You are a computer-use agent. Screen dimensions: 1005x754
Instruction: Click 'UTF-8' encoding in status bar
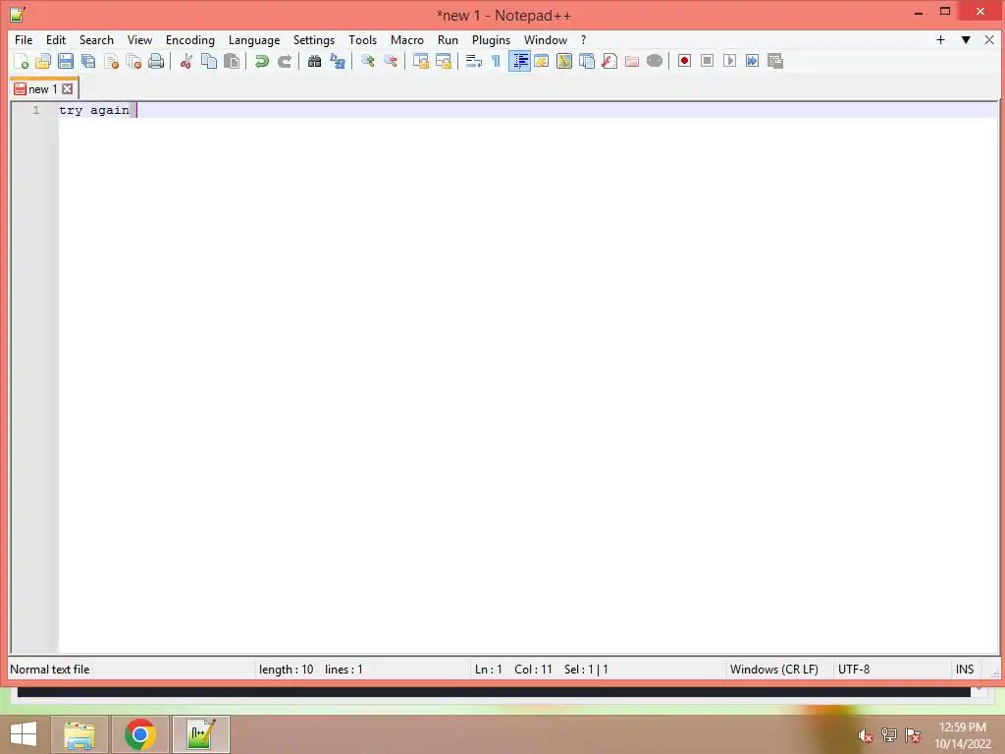[854, 670]
